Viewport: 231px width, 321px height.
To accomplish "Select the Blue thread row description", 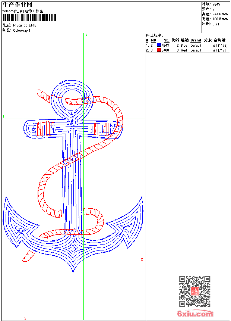I will [x=184, y=45].
